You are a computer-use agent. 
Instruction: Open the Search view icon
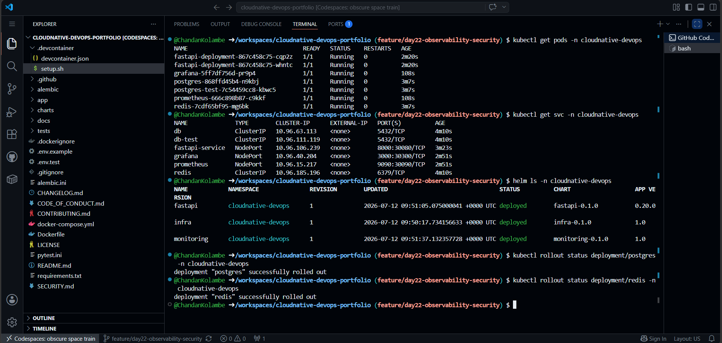(x=12, y=67)
